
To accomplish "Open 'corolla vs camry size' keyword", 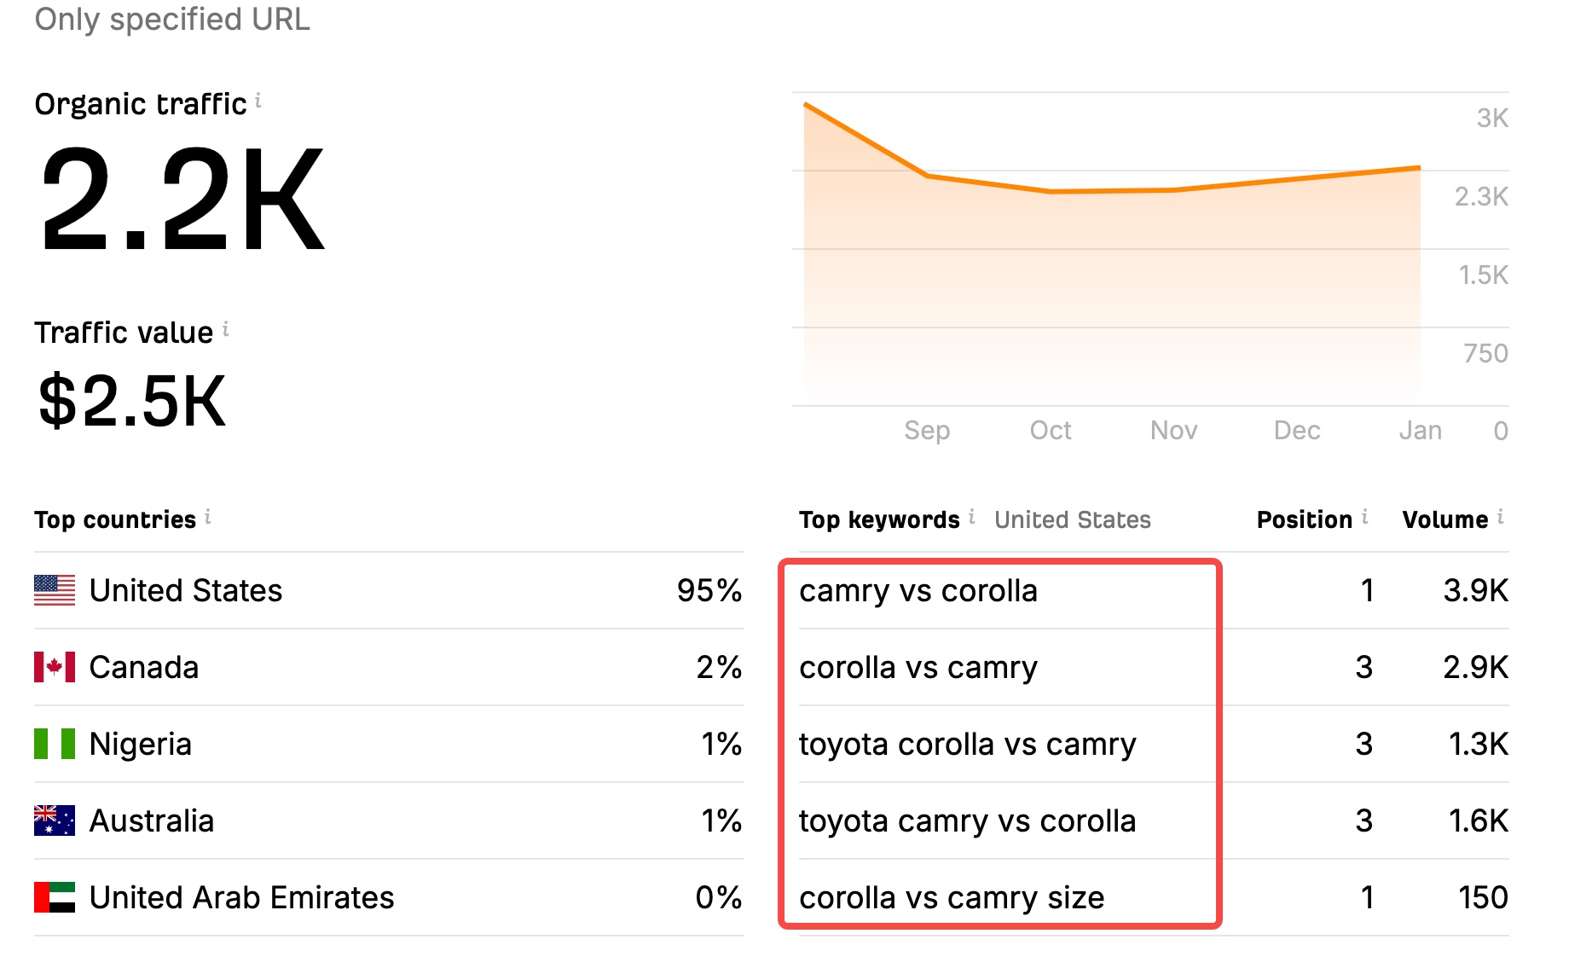I will (952, 897).
